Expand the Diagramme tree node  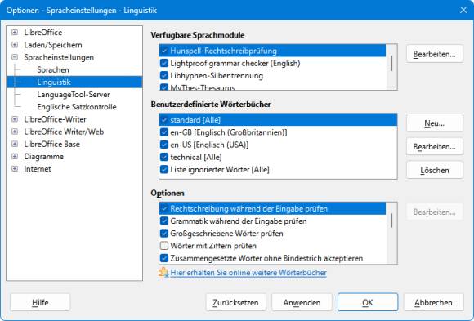tap(15, 156)
